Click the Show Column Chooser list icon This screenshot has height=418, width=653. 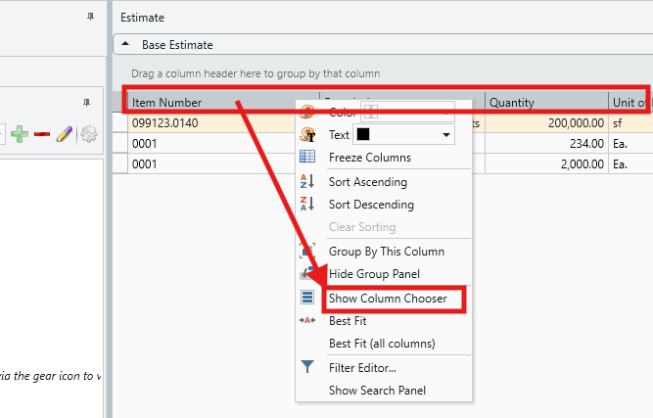[307, 298]
